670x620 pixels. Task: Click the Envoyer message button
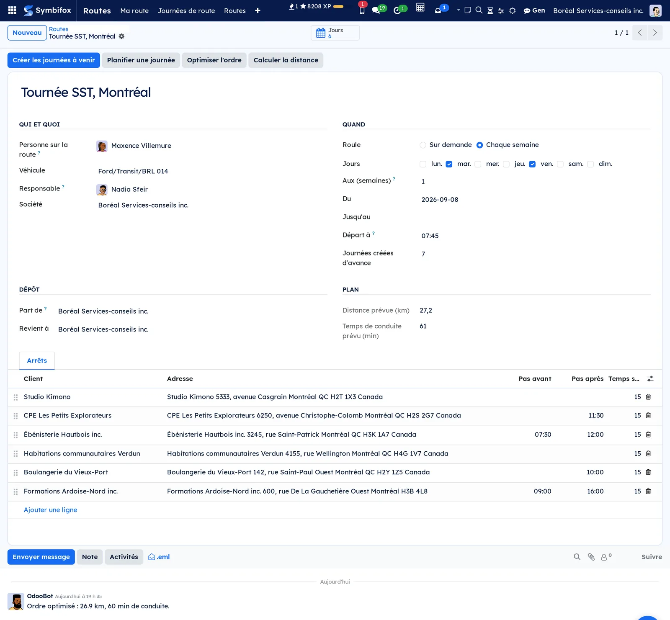(x=41, y=557)
